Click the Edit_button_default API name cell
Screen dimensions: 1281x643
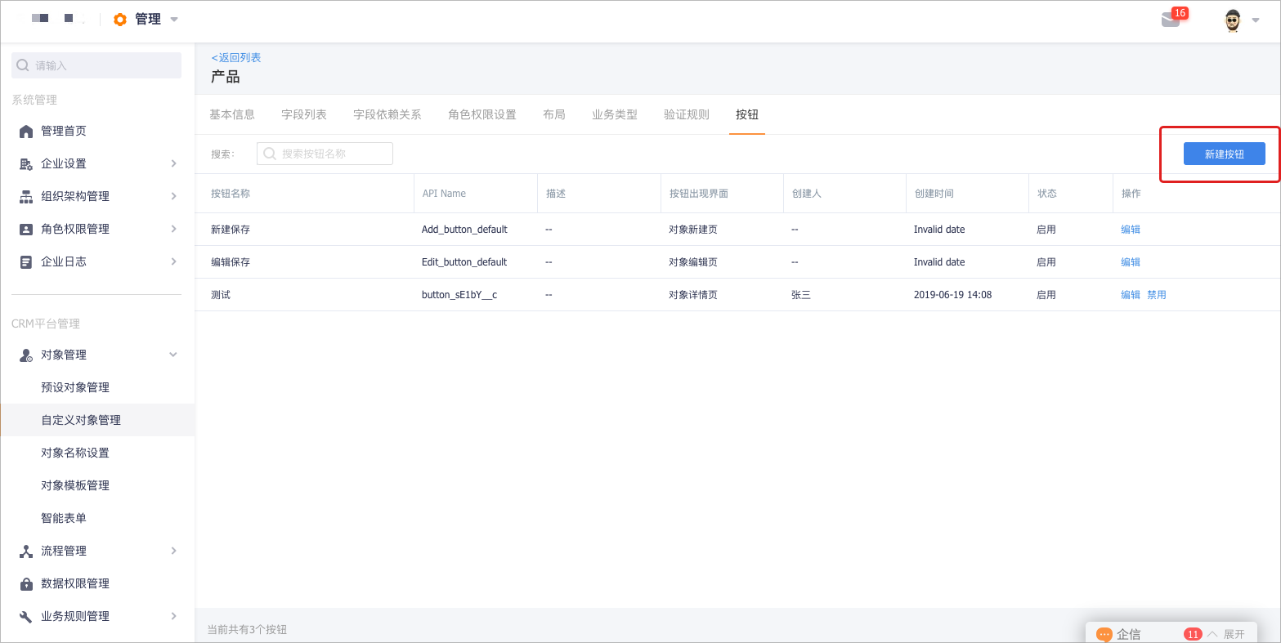pos(464,262)
